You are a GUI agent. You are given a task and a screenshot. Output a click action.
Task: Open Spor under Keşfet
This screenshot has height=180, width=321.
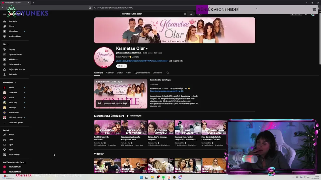tap(15, 150)
